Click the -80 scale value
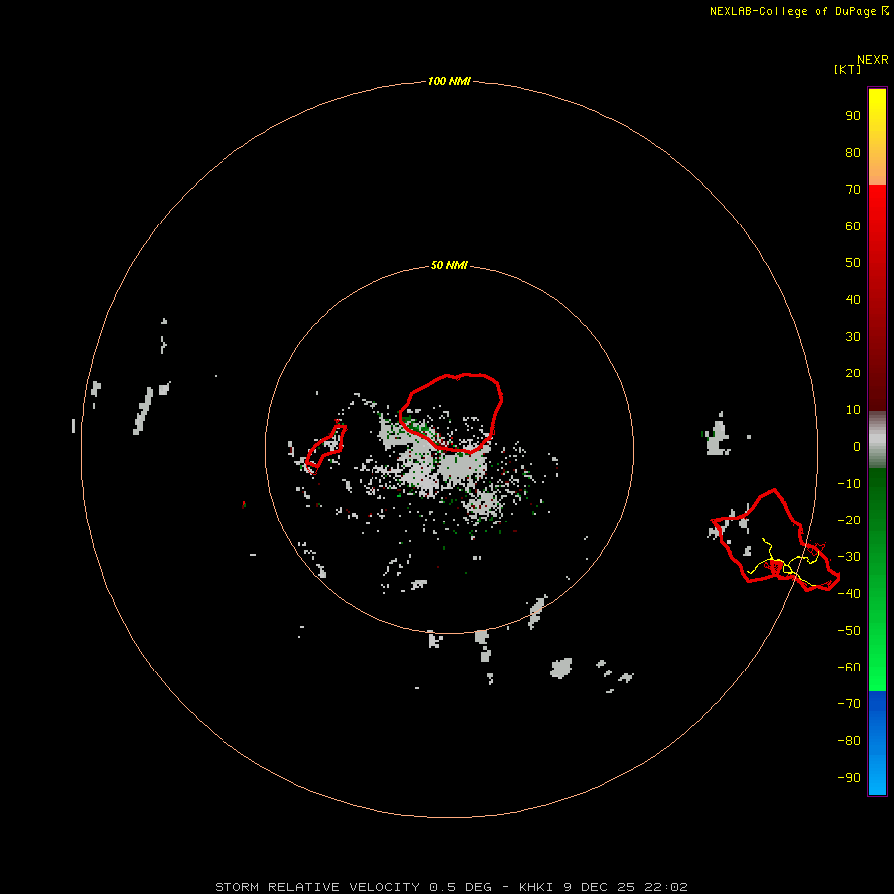Screen dimensions: 894x894 click(x=849, y=741)
